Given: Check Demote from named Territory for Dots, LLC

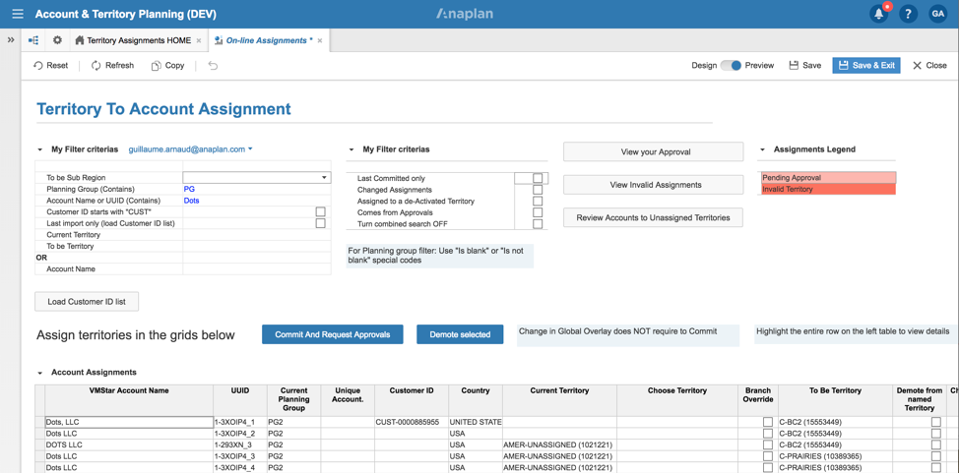Looking at the screenshot, I should pyautogui.click(x=935, y=422).
